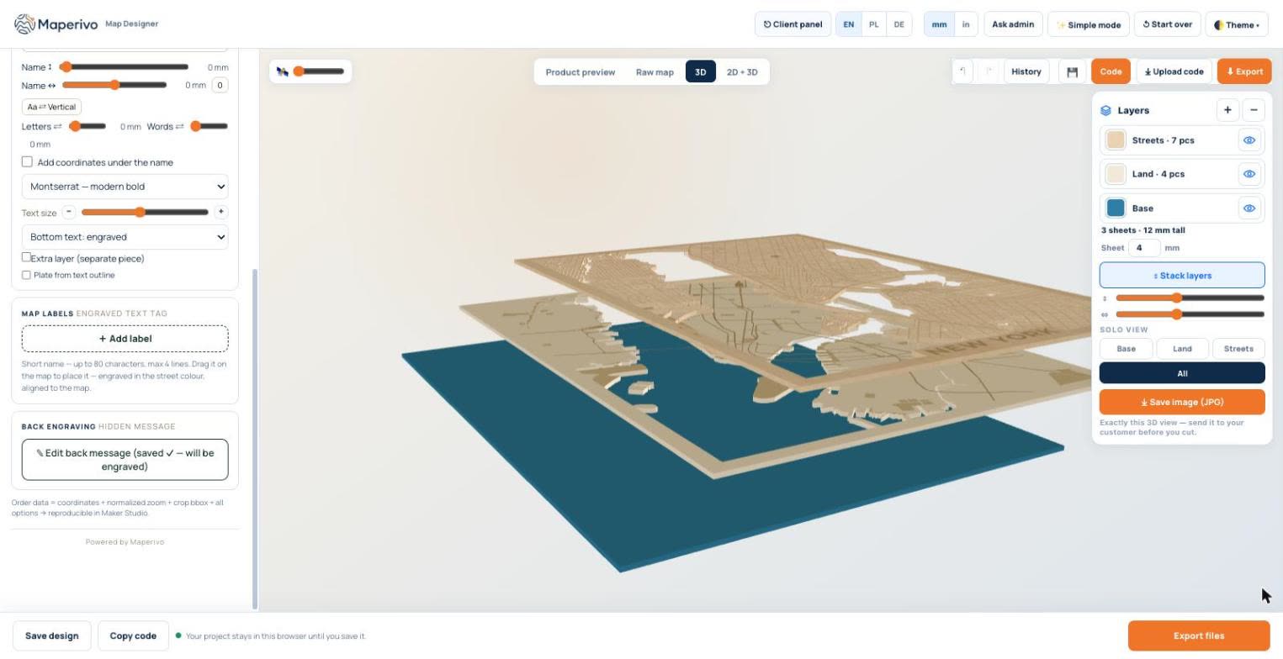Click the Maperivo logo
This screenshot has width=1283, height=659.
[56, 24]
